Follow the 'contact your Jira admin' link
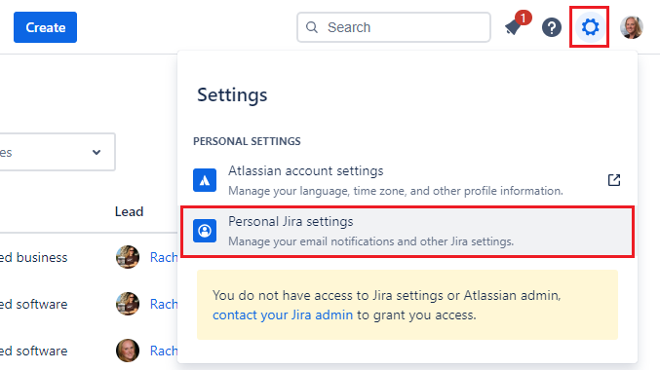The height and width of the screenshot is (370, 660). pos(283,314)
